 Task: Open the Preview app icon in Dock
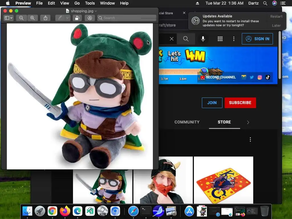click(171, 211)
